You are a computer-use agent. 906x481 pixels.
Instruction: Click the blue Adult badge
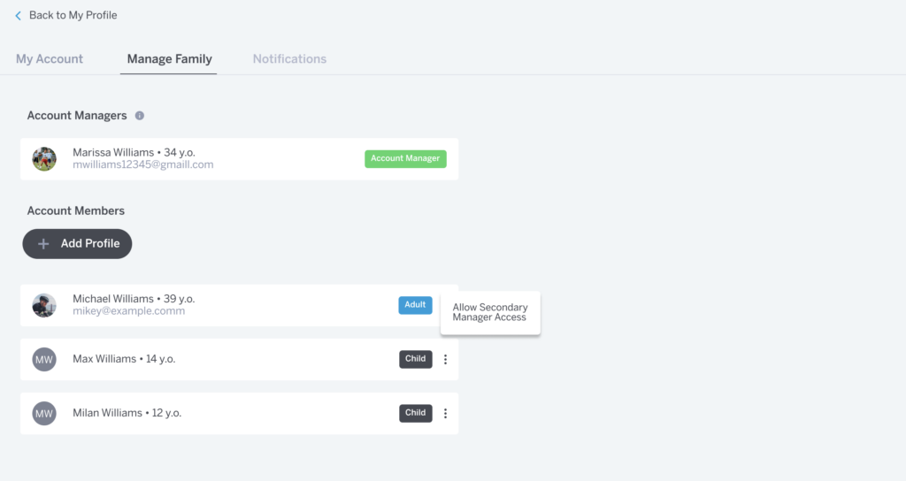click(415, 305)
